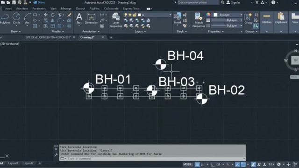Image resolution: width=299 pixels, height=168 pixels.
Task: Click the new drawing tab plus button
Action: coord(111,37)
